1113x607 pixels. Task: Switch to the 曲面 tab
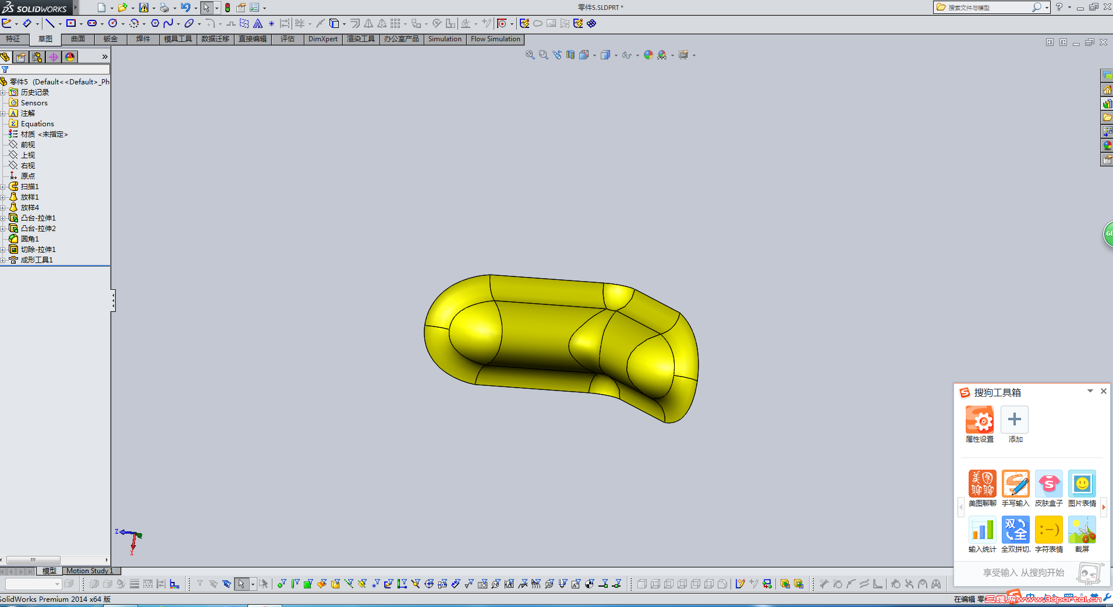(x=78, y=39)
